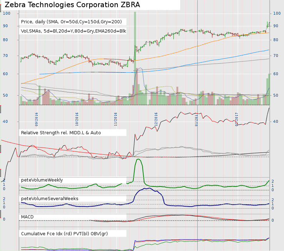Click the MACD panel label
Image resolution: width=284 pixels, height=251 pixels.
point(27,217)
